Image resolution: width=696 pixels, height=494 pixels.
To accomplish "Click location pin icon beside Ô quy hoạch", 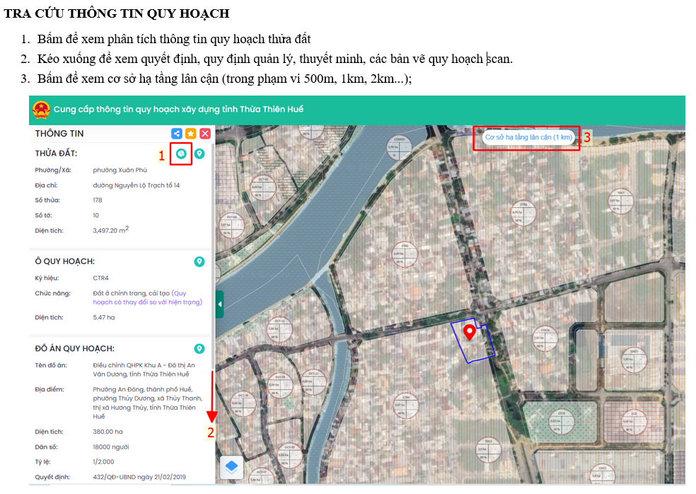I will tap(199, 262).
